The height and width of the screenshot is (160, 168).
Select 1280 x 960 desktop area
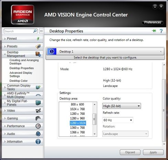77,118
